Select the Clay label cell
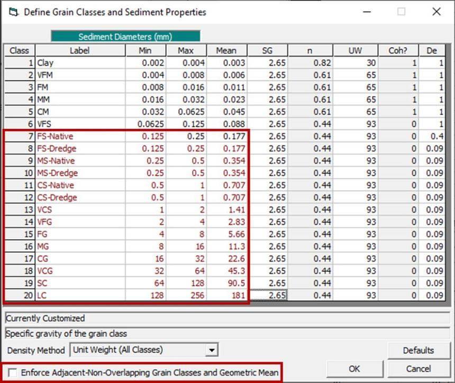 point(80,63)
